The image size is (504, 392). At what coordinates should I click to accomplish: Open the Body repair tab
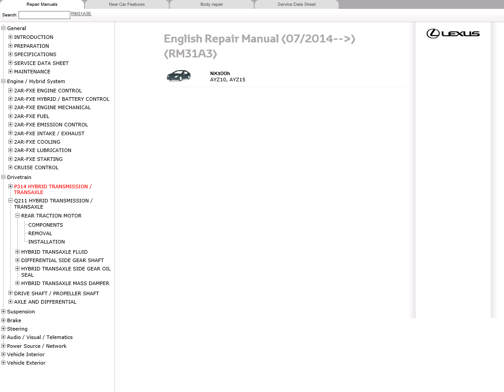[x=211, y=4]
